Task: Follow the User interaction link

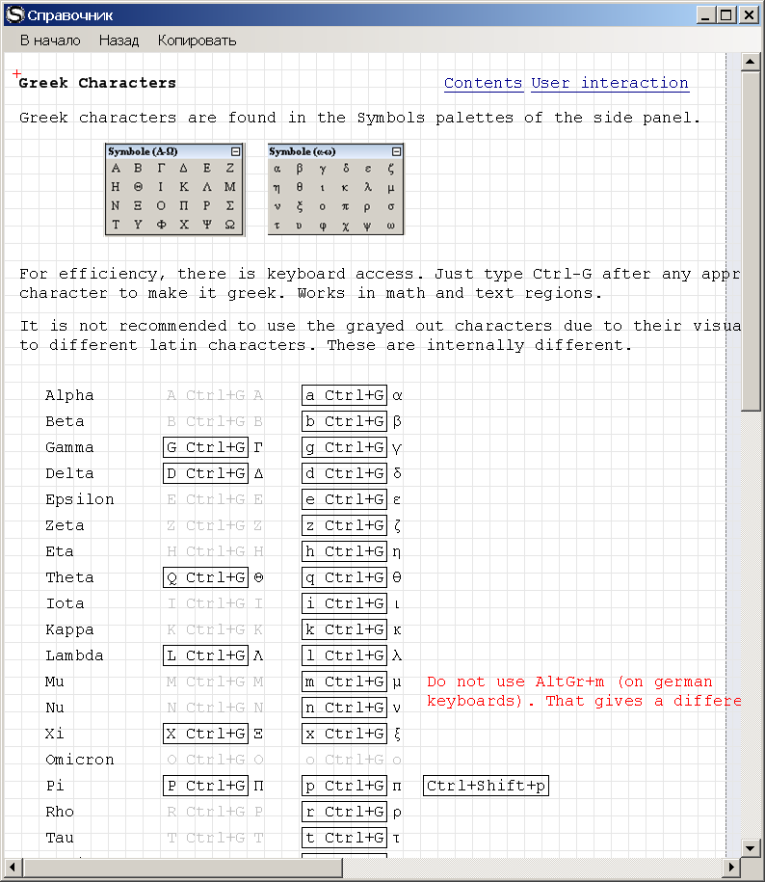Action: pyautogui.click(x=610, y=83)
